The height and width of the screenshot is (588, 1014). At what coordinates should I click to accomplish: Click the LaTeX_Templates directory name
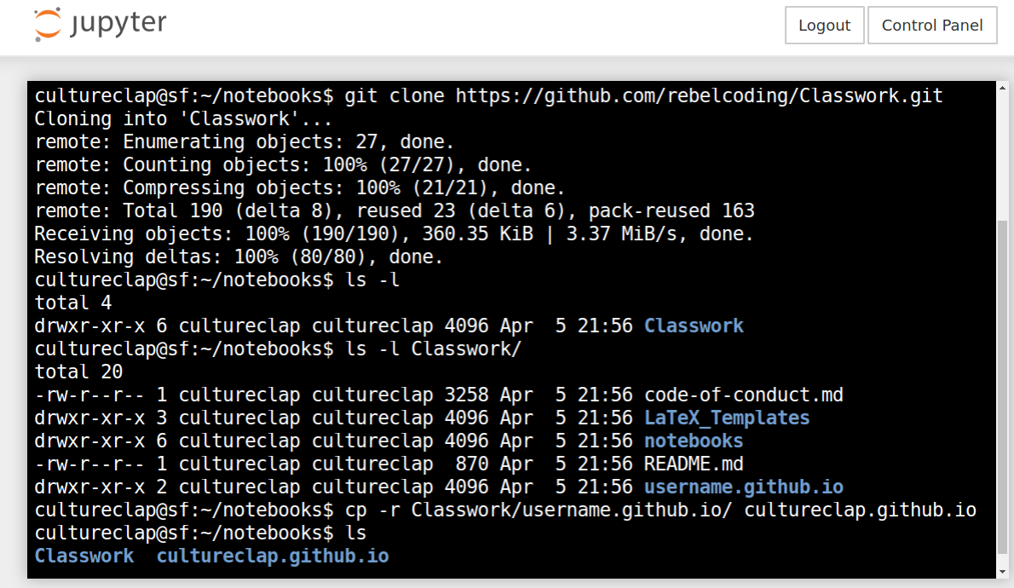click(726, 418)
